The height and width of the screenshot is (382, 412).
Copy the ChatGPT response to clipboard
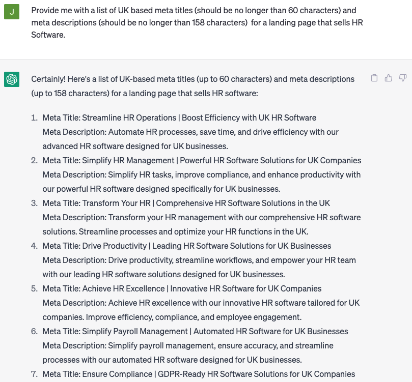point(374,78)
